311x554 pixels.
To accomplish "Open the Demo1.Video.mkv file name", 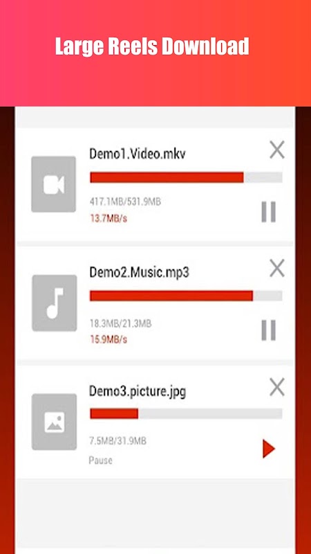I will pos(138,154).
